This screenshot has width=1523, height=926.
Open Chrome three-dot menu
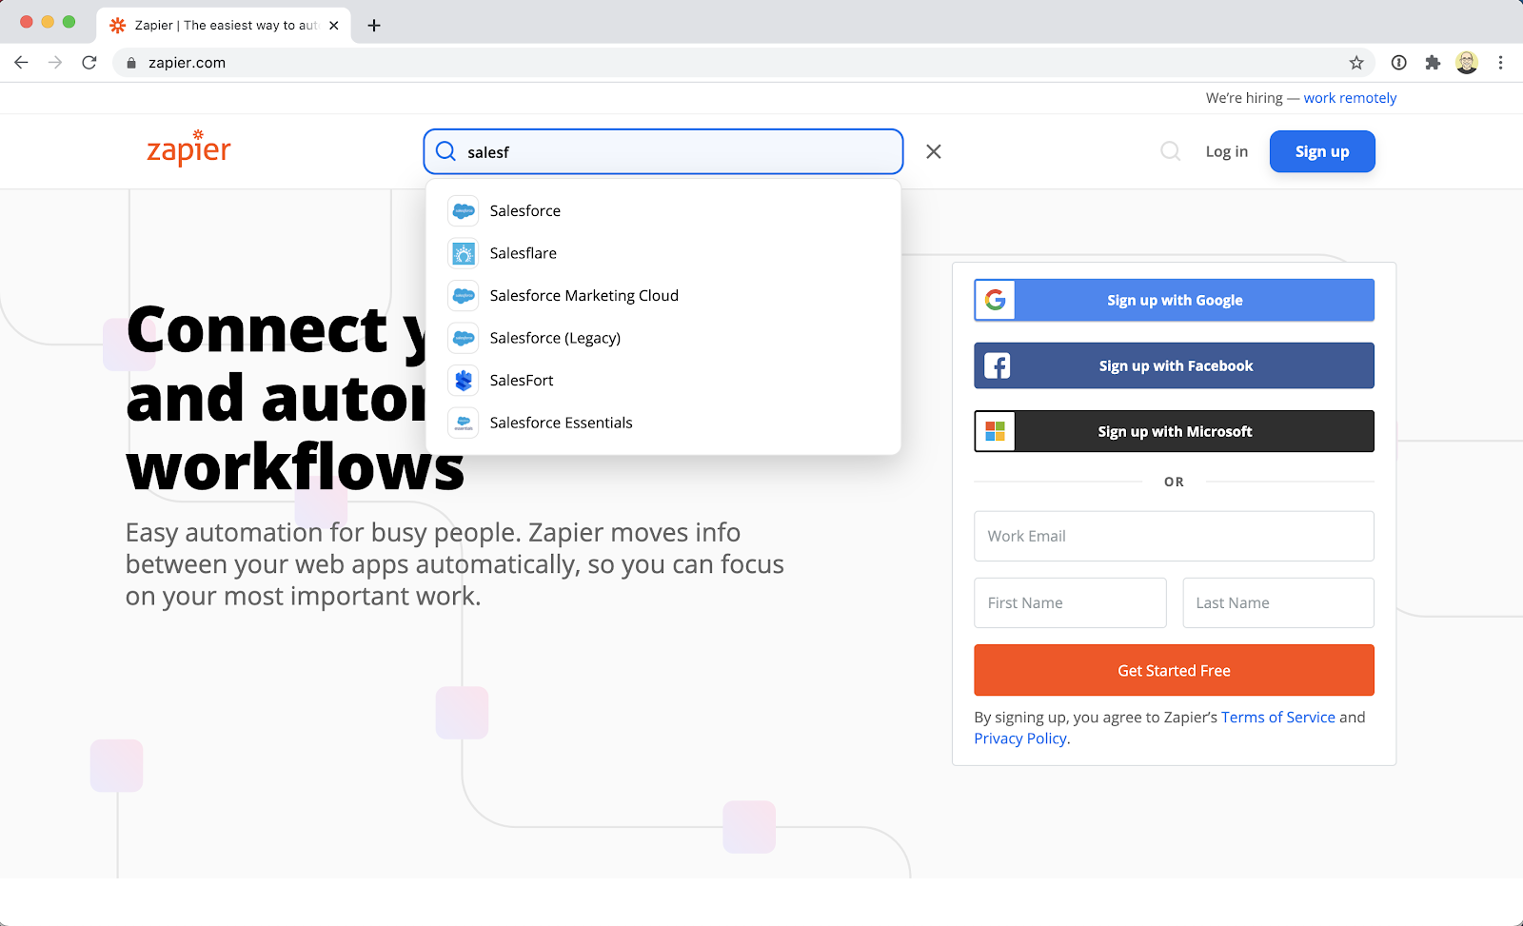(1500, 63)
